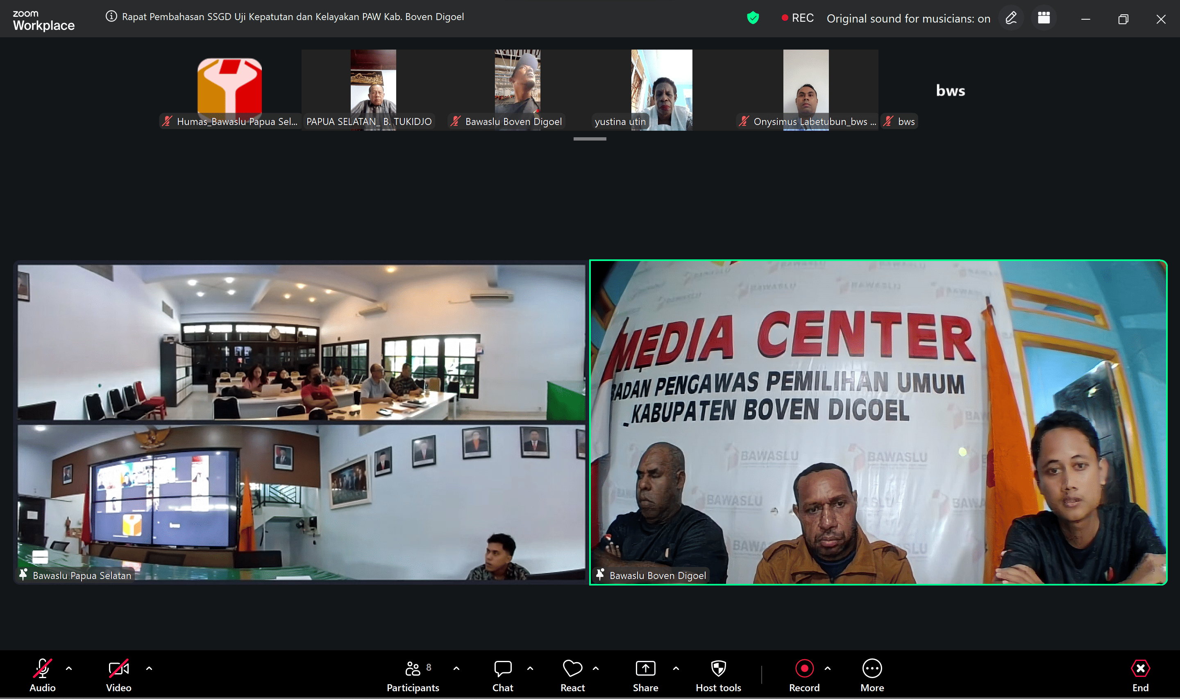The image size is (1180, 699).
Task: Open the React heart menu
Action: coord(572,676)
